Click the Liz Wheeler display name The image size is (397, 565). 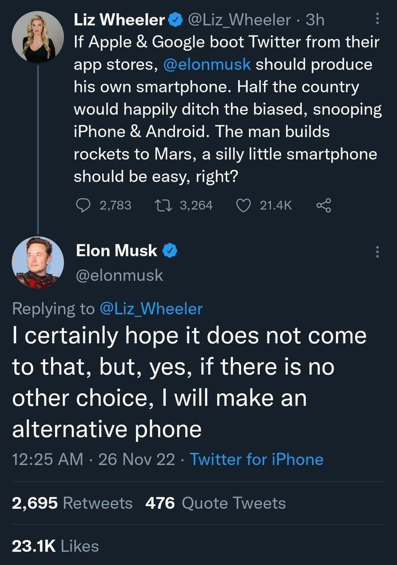point(120,20)
